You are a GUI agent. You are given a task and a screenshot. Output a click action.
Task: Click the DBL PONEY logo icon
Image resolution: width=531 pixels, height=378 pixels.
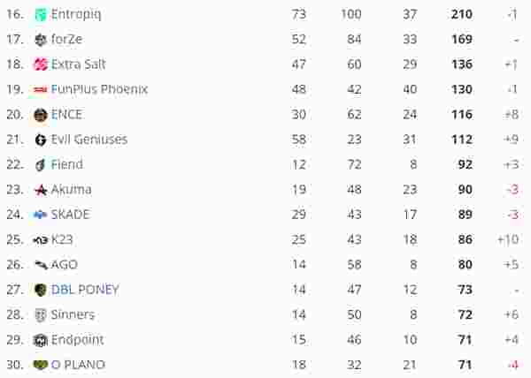[x=41, y=290]
